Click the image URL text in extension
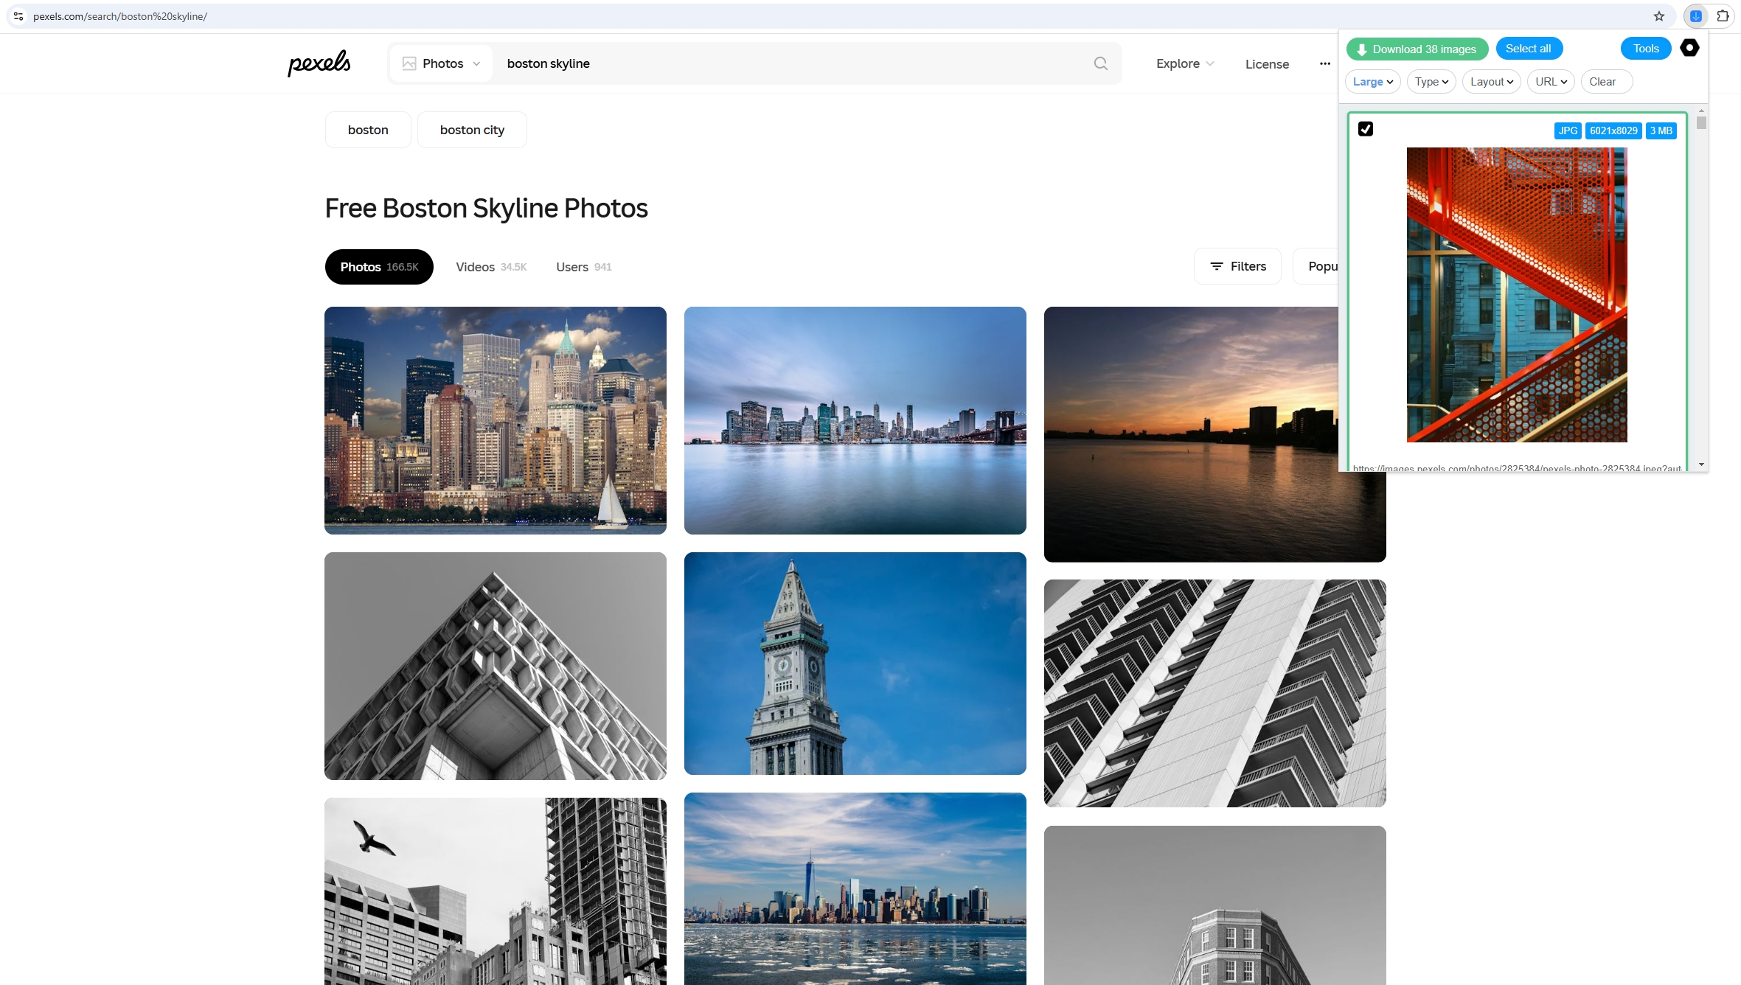The image size is (1741, 985). pyautogui.click(x=1517, y=468)
